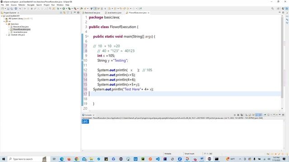Click the editor vertical scrollbar
The image size is (289, 162).
[x=282, y=57]
